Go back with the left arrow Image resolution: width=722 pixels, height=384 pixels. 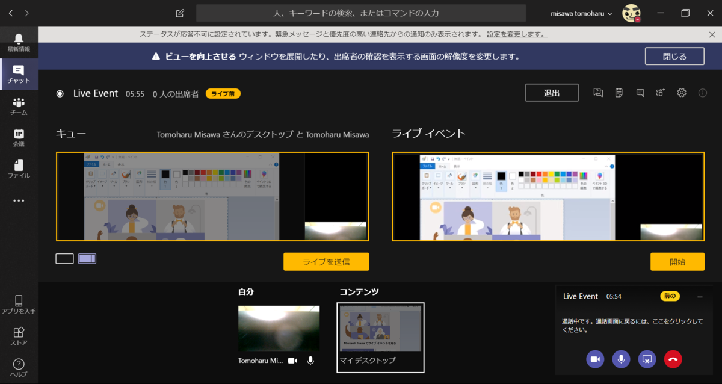click(x=11, y=13)
